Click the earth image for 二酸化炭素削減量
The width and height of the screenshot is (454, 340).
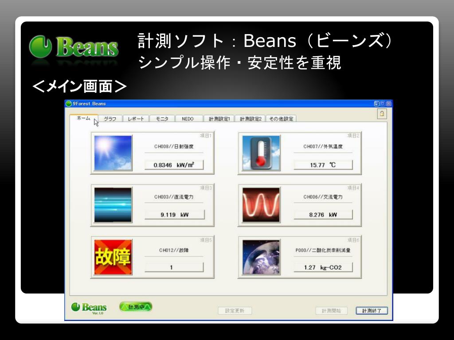261,257
